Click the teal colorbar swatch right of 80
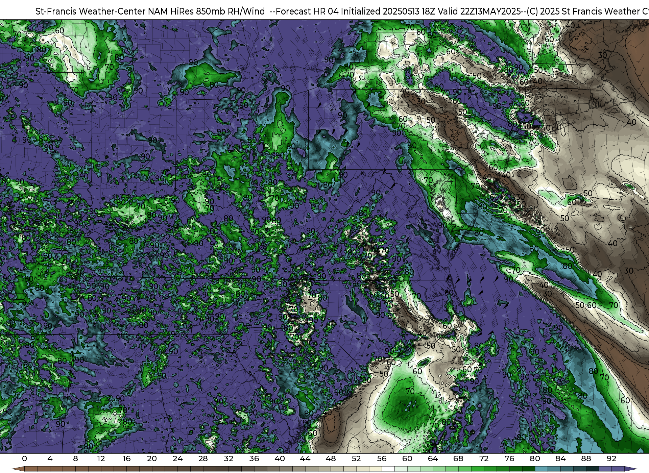 (541, 469)
